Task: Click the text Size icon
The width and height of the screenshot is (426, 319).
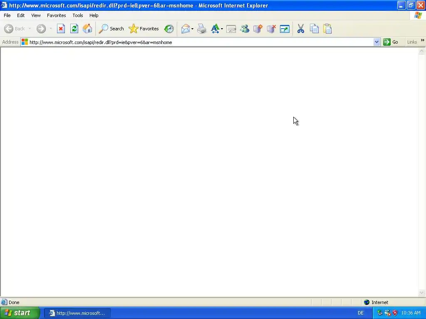Action: coord(215,29)
